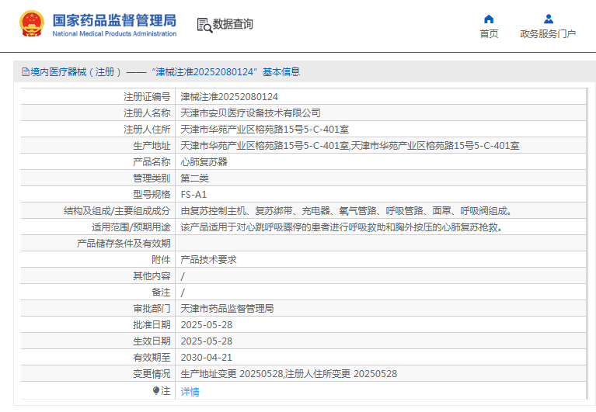The width and height of the screenshot is (596, 412).
Task: Open the 详情 details link
Action: pyautogui.click(x=190, y=391)
